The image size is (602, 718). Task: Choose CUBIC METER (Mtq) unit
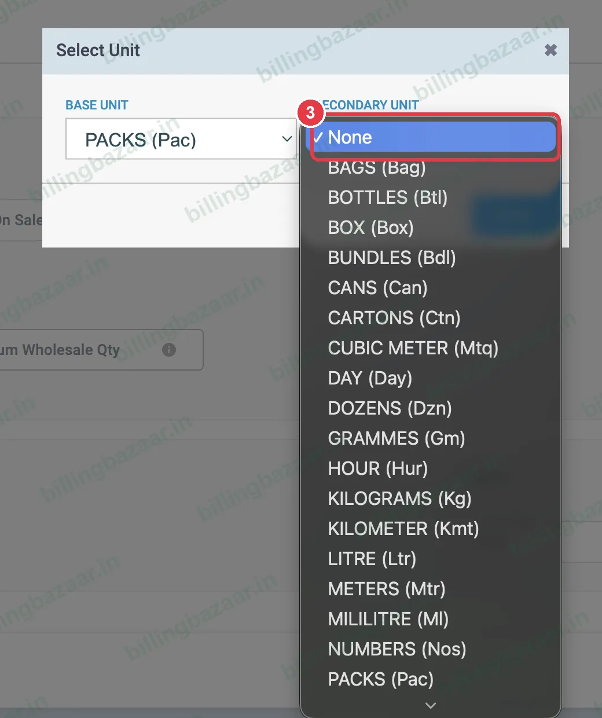pyautogui.click(x=431, y=348)
